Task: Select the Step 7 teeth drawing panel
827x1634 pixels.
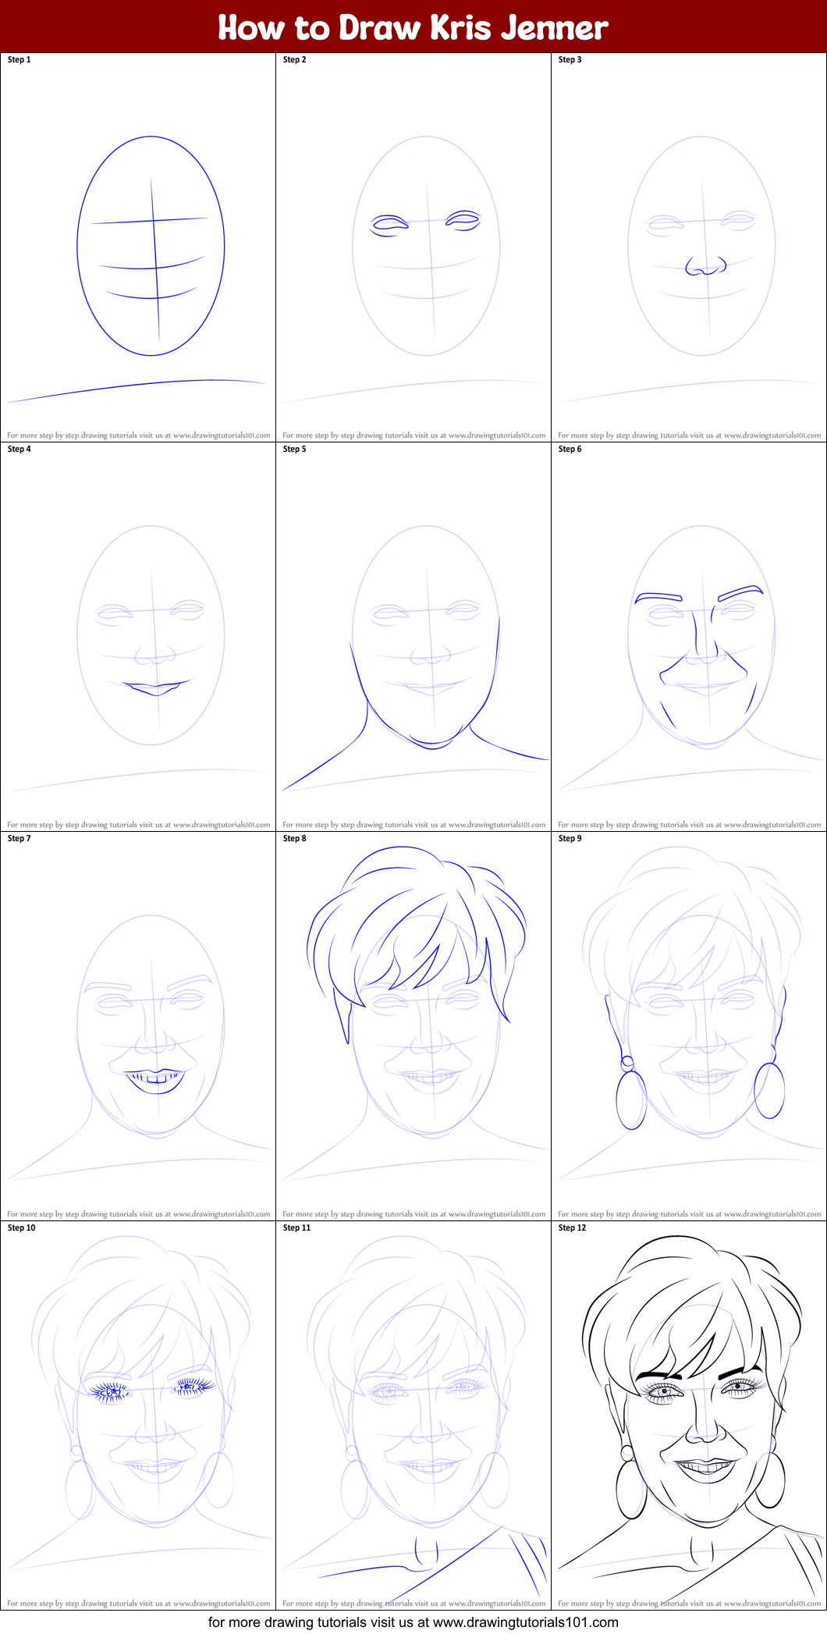Action: [138, 1026]
